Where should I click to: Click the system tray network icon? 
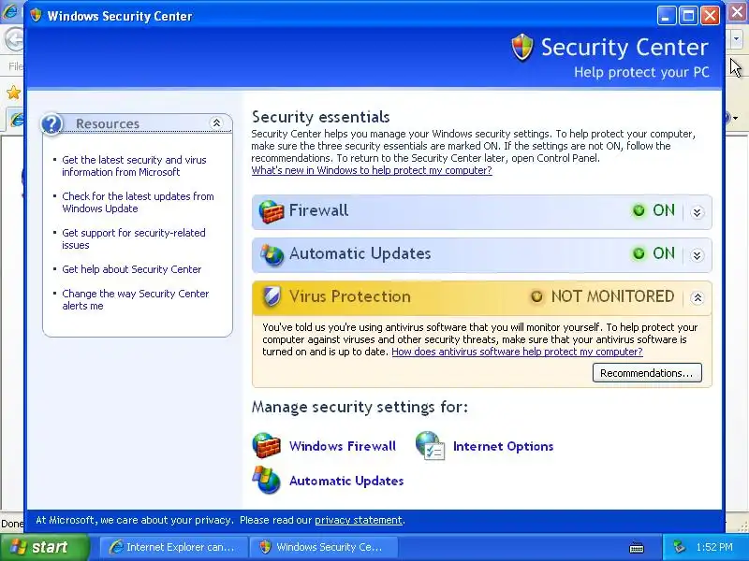coord(680,547)
